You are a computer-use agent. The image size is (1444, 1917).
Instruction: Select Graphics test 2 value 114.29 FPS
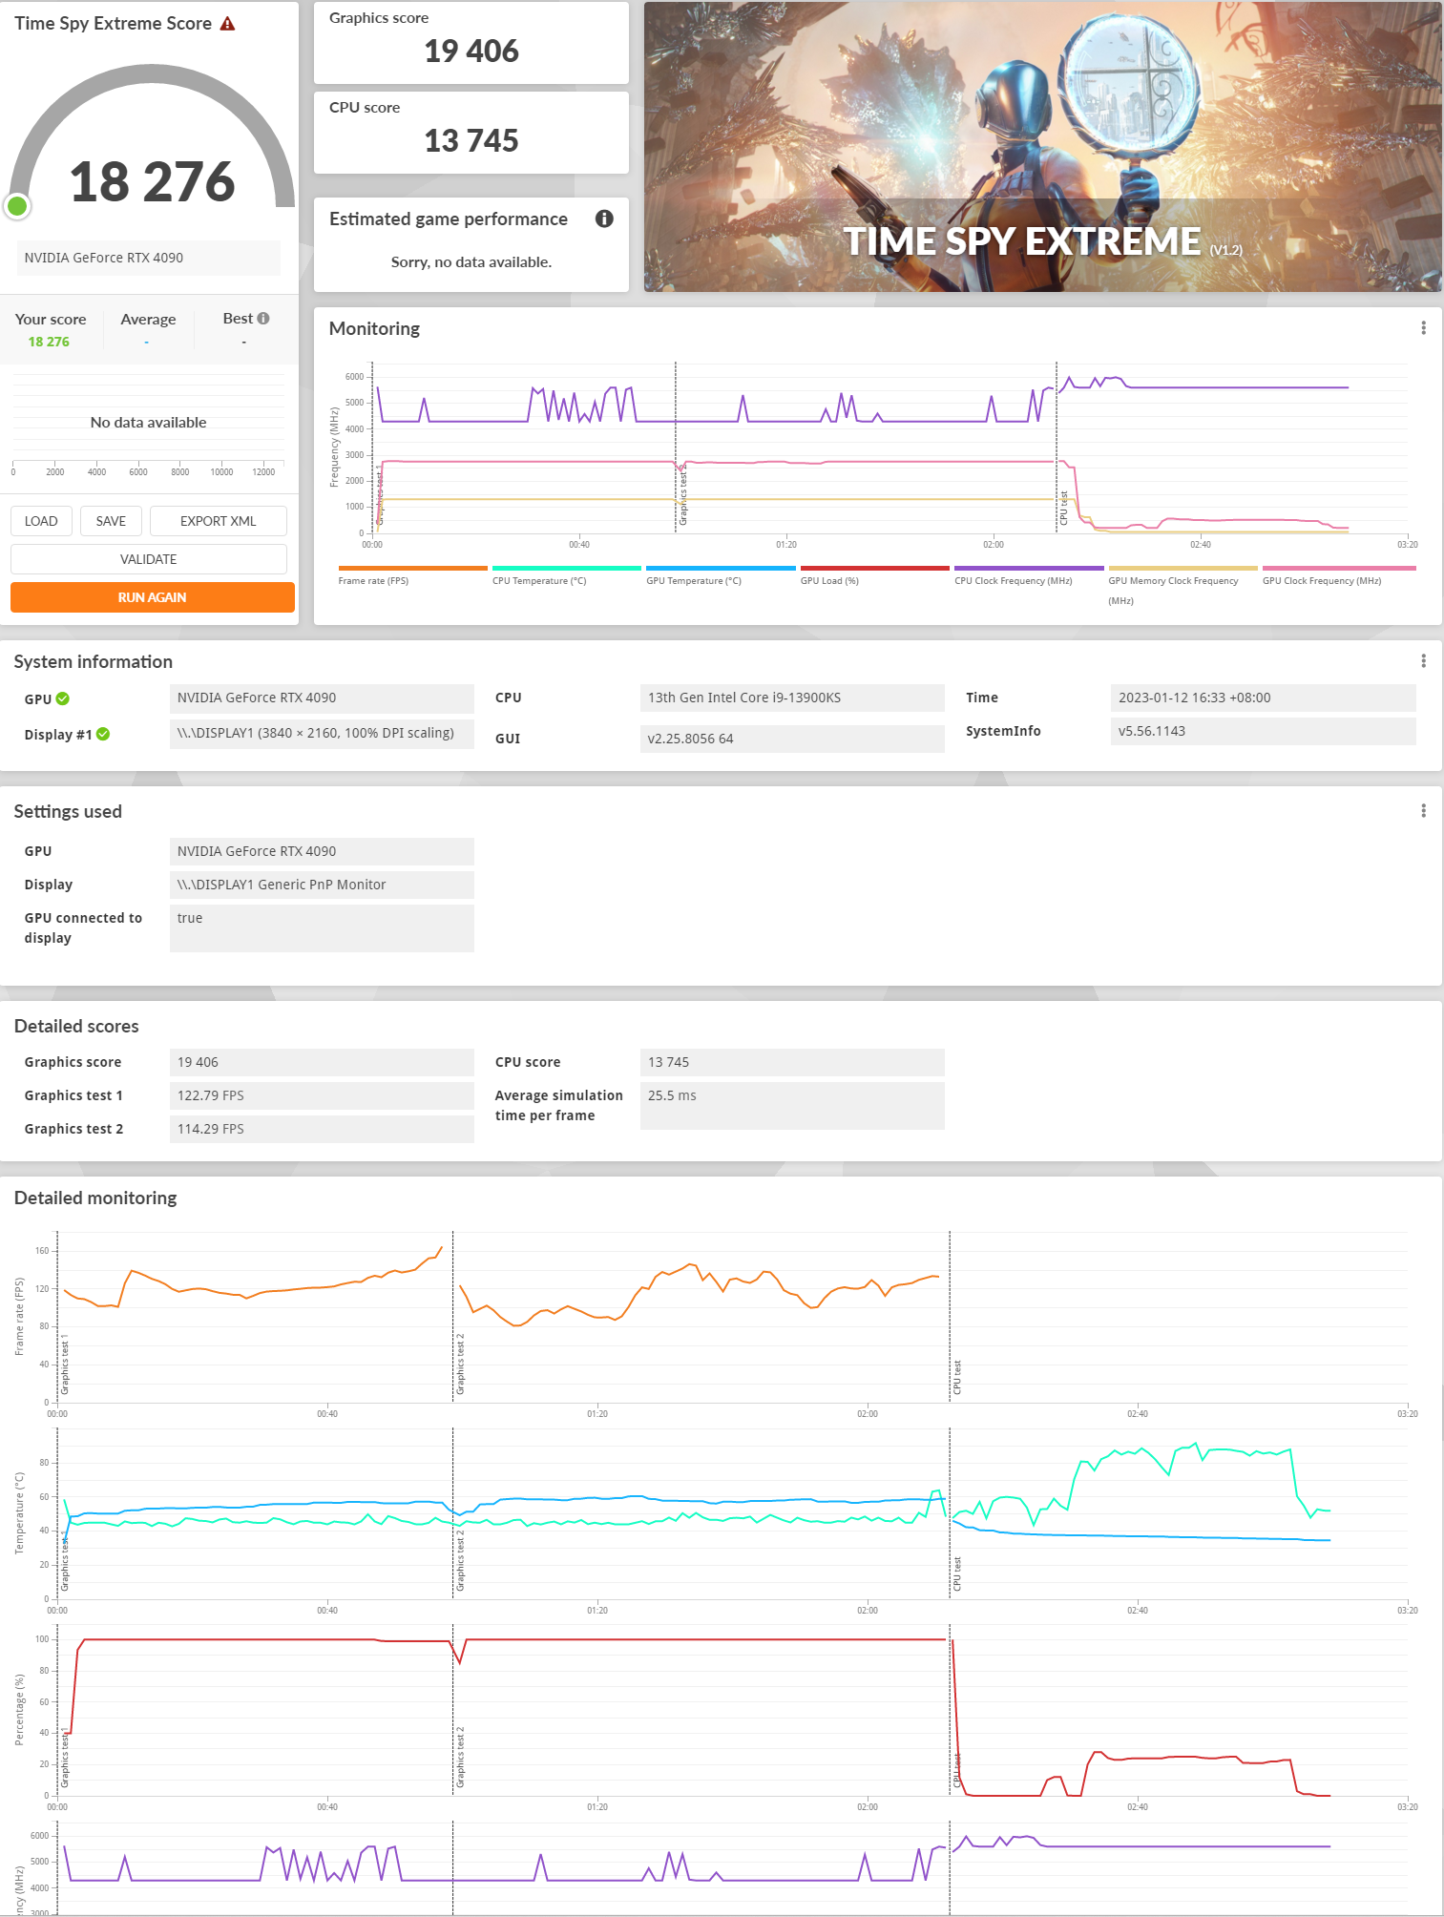[x=322, y=1129]
